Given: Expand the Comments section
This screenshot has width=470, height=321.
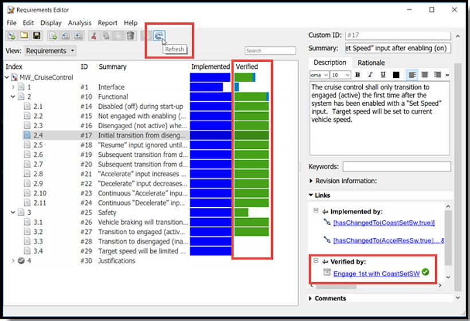Looking at the screenshot, I should tap(311, 298).
